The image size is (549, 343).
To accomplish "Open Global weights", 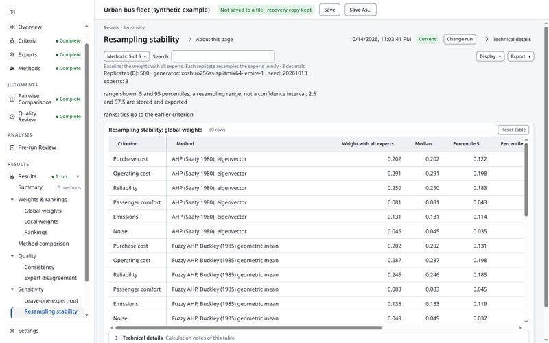I will click(x=43, y=211).
